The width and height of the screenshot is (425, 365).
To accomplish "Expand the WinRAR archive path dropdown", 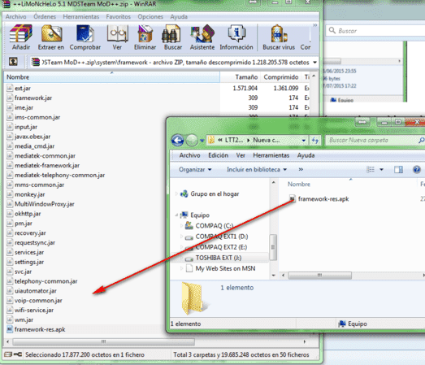I will click(314, 63).
